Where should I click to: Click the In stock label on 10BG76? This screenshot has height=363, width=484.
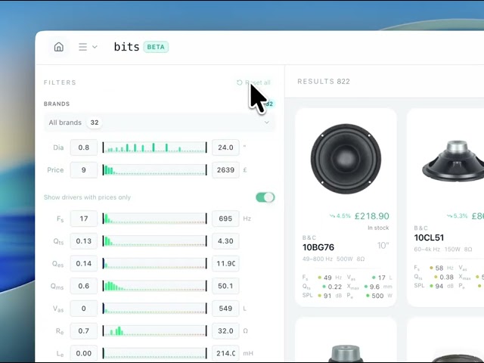point(378,228)
